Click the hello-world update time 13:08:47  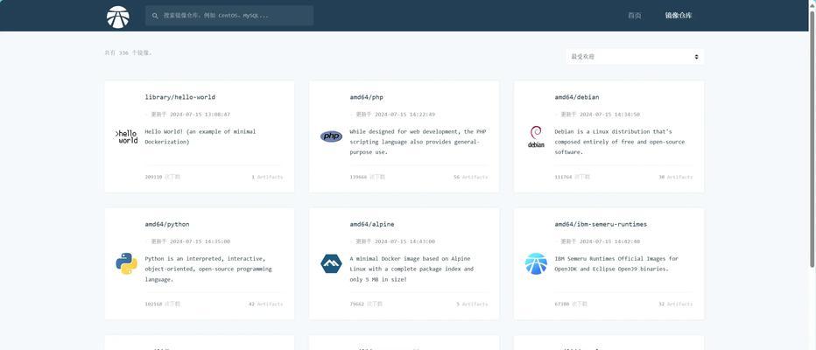(x=190, y=115)
